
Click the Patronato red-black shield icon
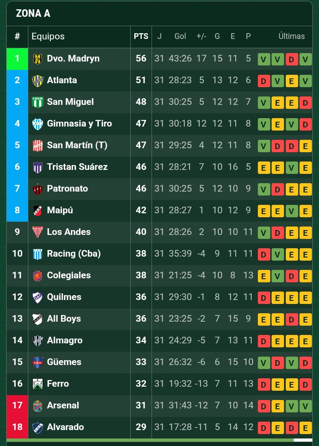click(x=38, y=189)
